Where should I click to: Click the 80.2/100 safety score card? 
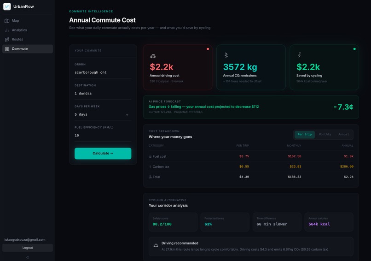[x=173, y=222]
